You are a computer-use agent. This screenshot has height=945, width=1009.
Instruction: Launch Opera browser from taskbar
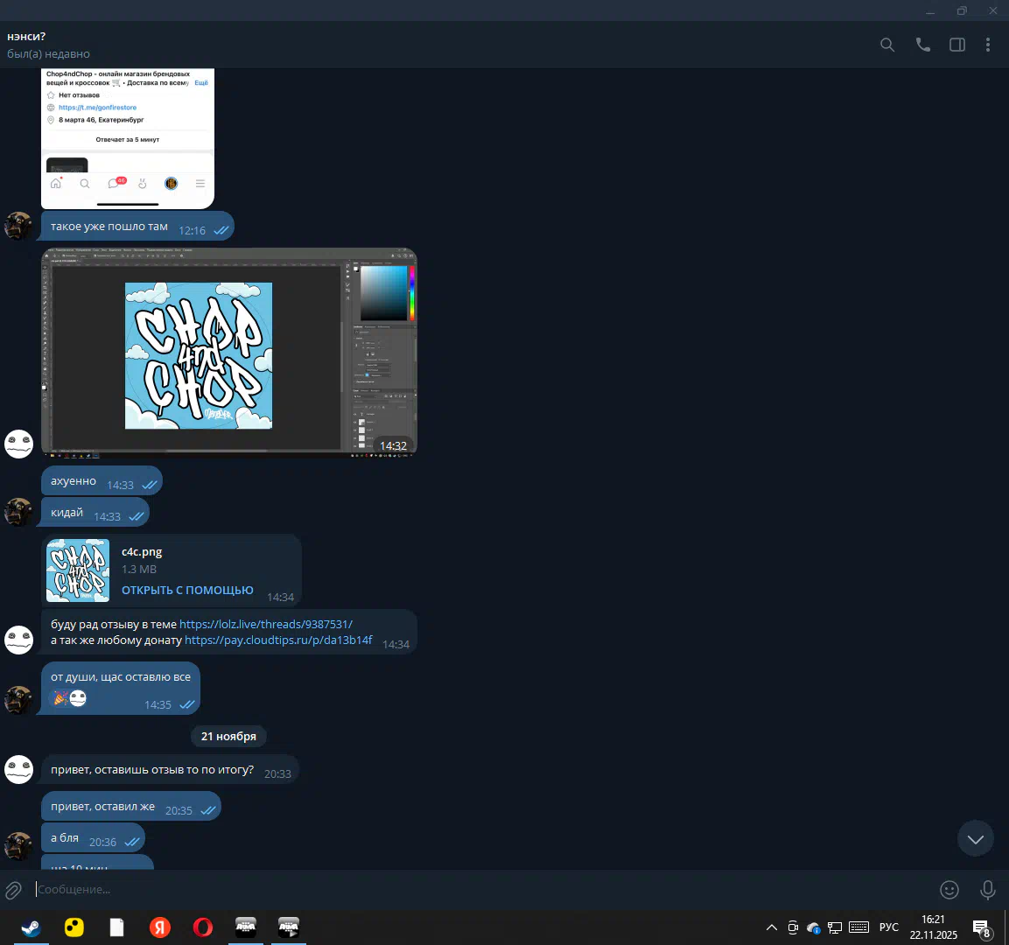click(203, 927)
